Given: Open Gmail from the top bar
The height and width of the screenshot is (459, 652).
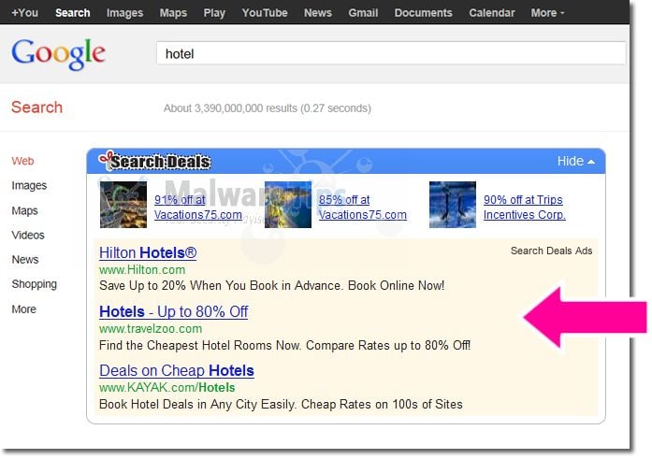Looking at the screenshot, I should click(x=363, y=13).
